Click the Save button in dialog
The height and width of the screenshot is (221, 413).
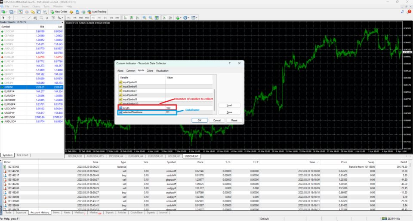(x=229, y=112)
